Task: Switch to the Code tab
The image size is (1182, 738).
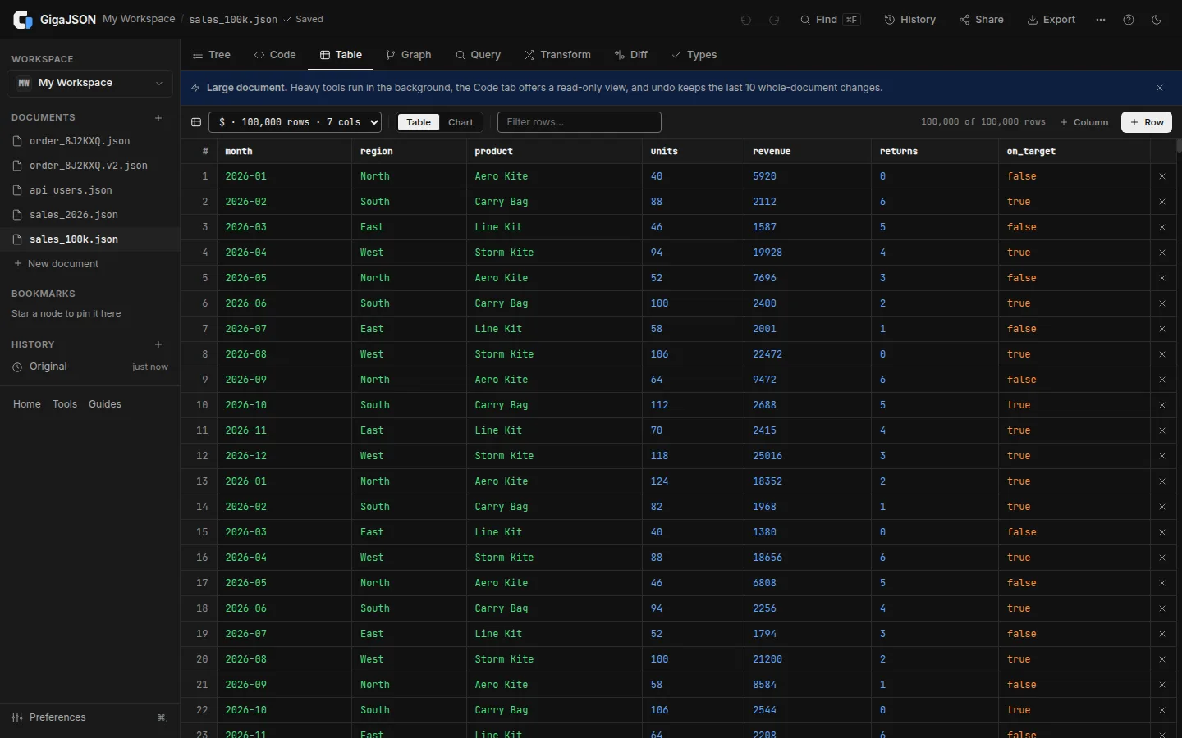Action: (x=275, y=55)
